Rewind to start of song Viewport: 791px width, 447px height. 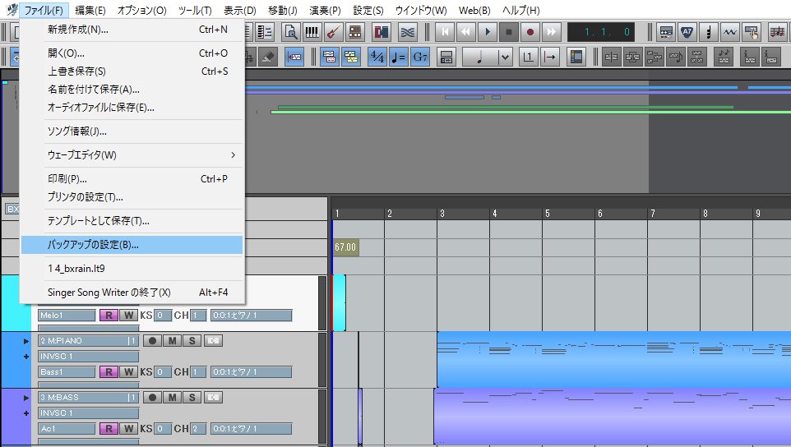tap(445, 32)
